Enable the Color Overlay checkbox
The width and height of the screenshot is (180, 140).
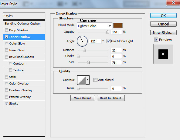(7, 84)
